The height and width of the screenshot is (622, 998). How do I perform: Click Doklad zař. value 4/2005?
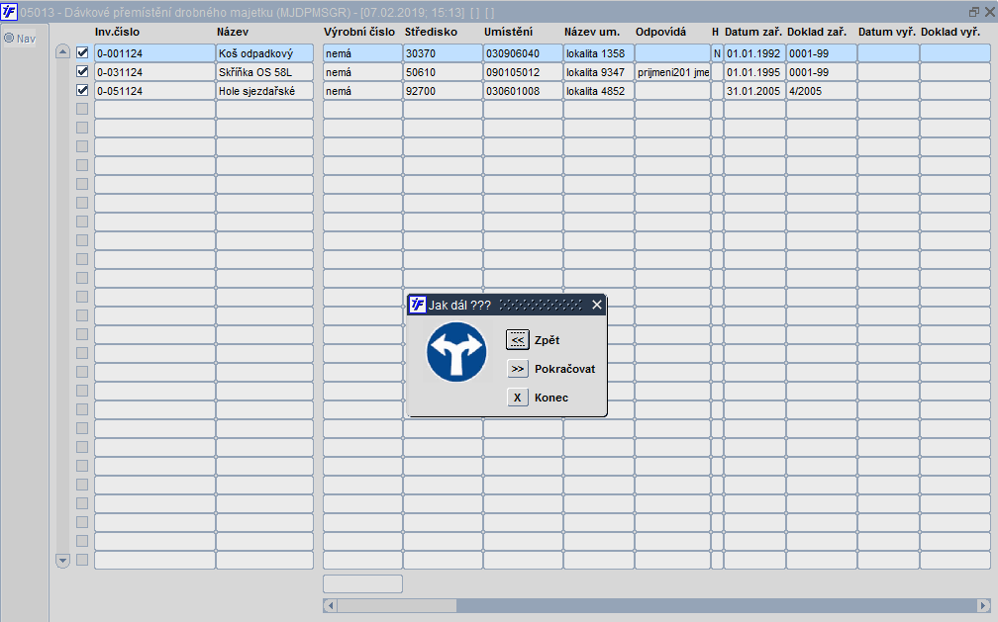point(822,91)
